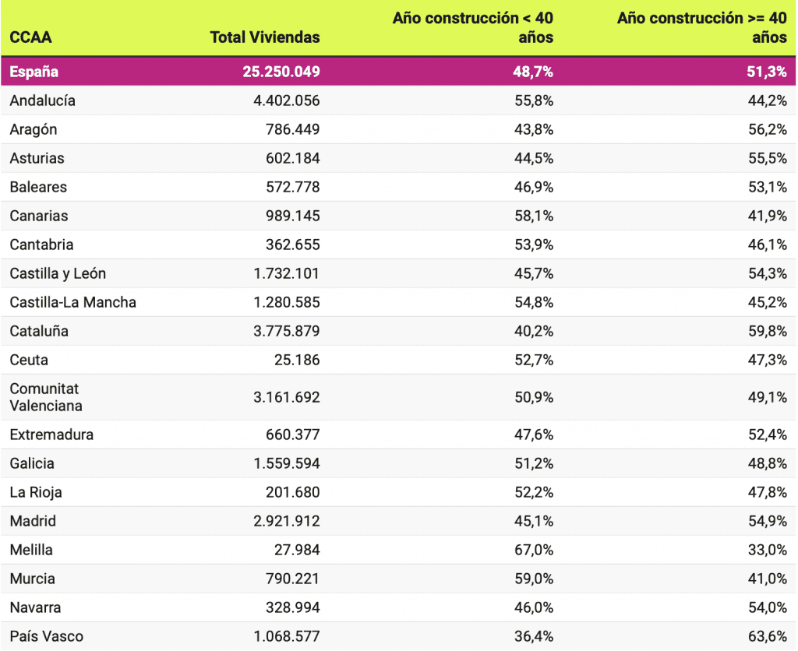798x651 pixels.
Task: Select the Murcia row label
Action: (33, 579)
